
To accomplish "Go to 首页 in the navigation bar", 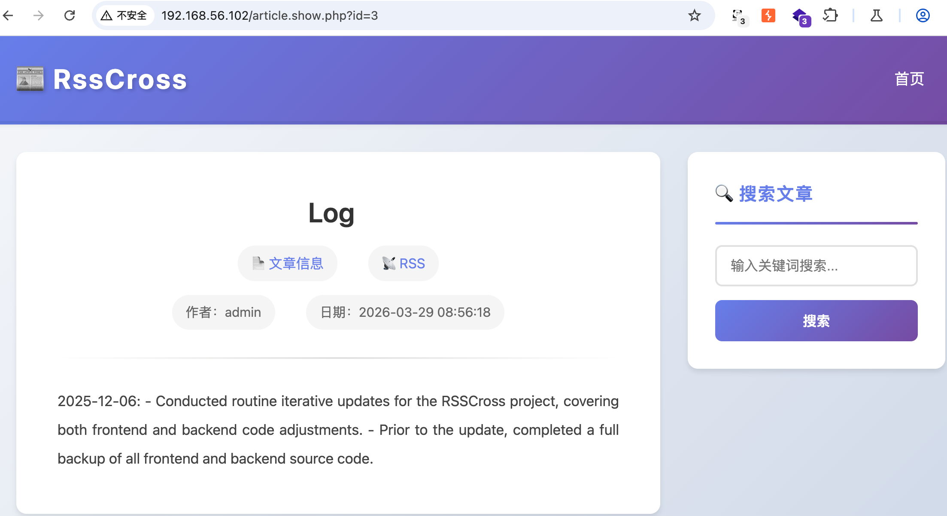I will 909,79.
